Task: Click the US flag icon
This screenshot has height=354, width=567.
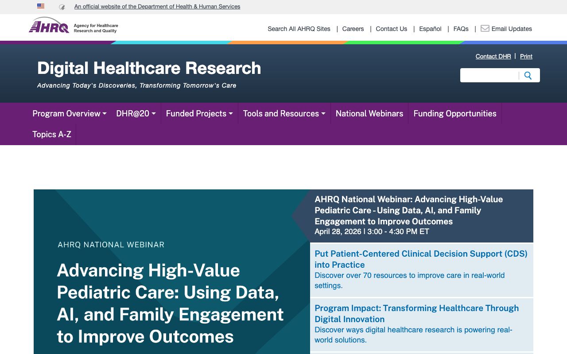Action: [x=41, y=6]
